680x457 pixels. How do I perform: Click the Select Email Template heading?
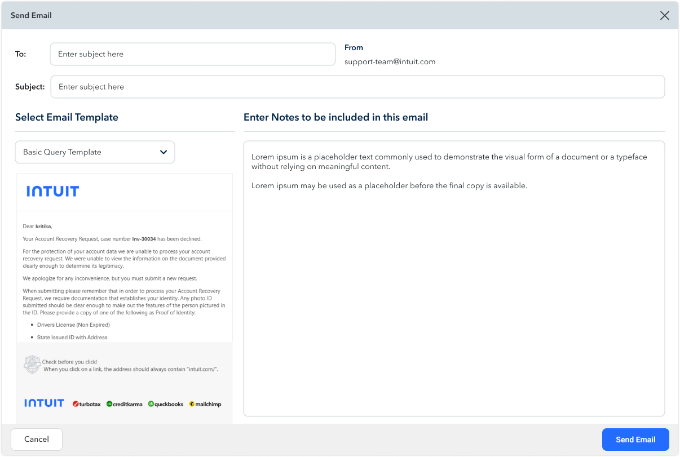pyautogui.click(x=67, y=117)
